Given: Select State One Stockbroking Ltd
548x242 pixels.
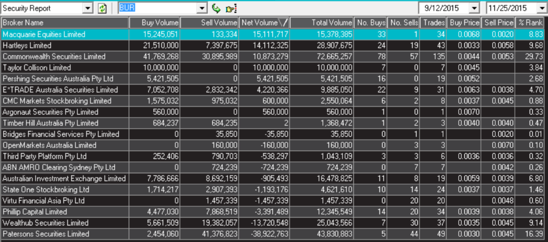Looking at the screenshot, I should tap(46, 190).
